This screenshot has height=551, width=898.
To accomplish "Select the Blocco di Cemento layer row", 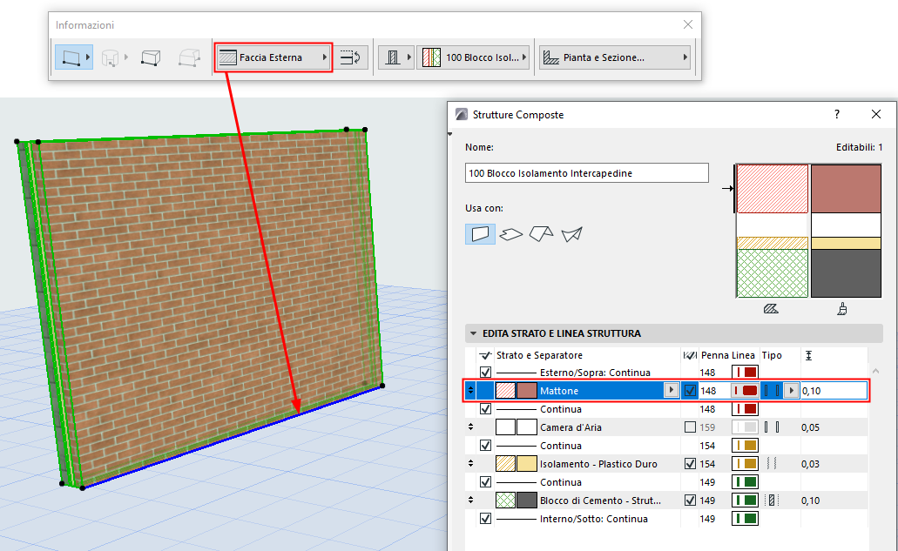I will 598,501.
